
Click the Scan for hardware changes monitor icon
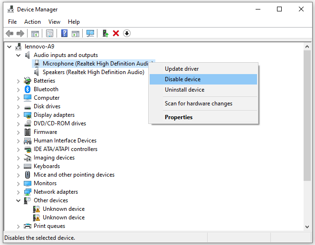(90, 33)
